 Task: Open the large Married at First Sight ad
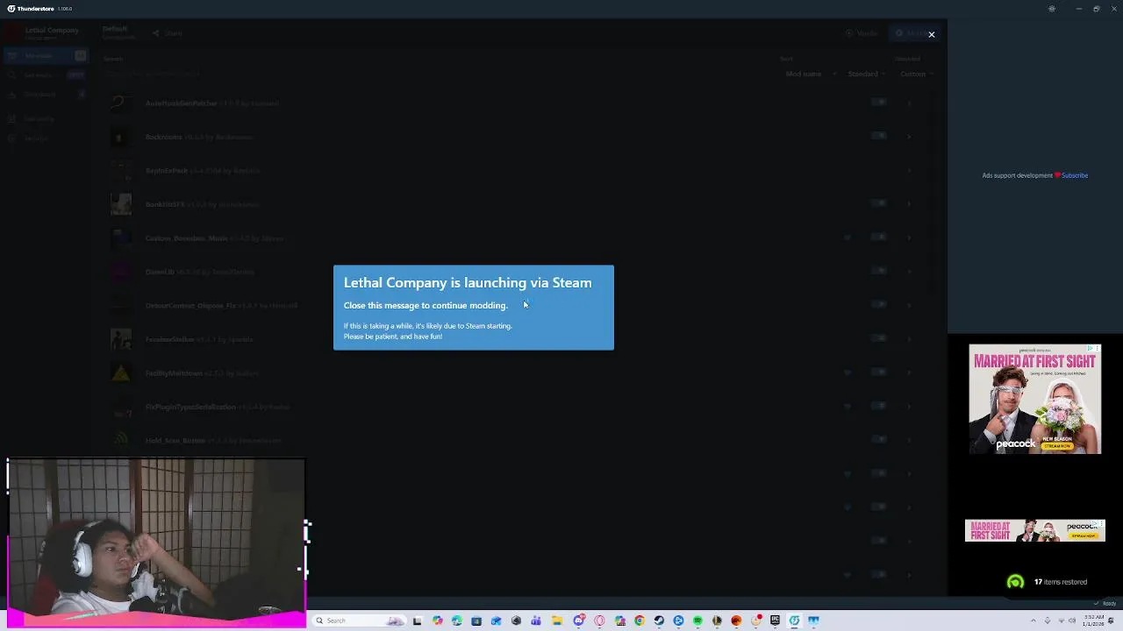pos(1034,399)
